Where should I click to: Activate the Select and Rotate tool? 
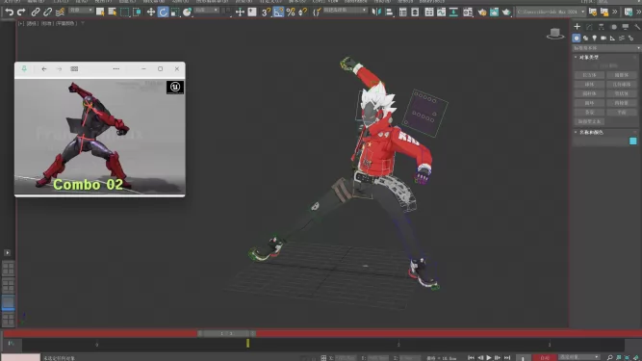[x=163, y=12]
